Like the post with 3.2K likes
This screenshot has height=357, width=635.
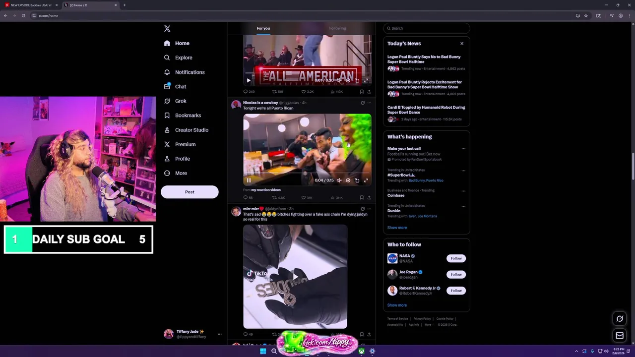coord(308,92)
